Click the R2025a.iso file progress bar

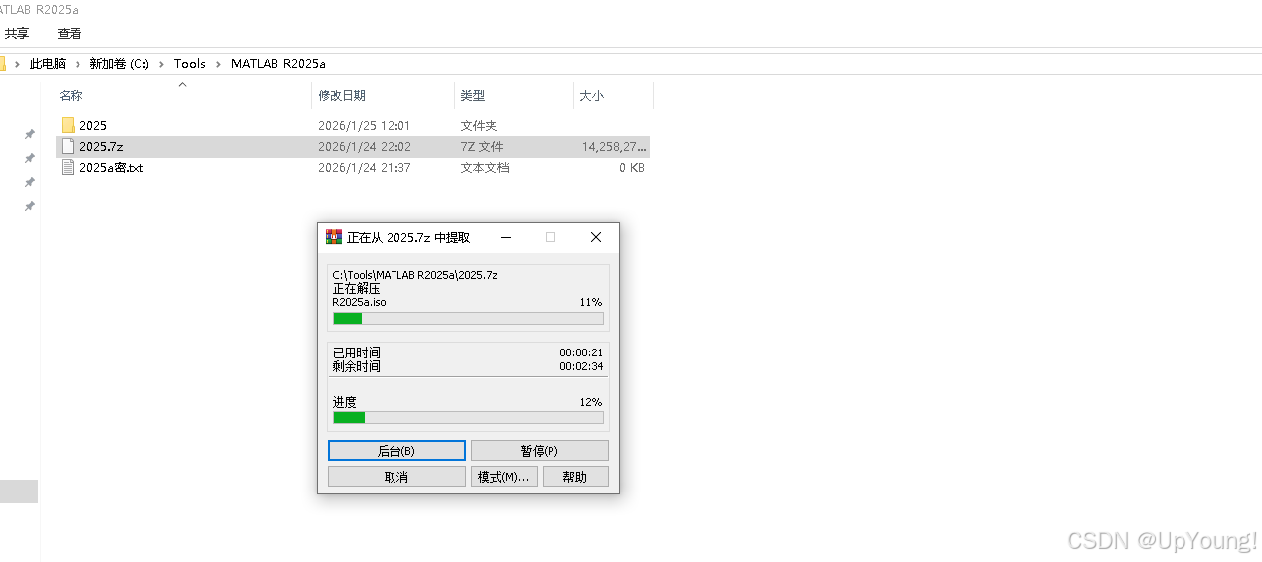pos(468,319)
